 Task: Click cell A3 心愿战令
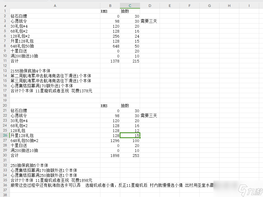coord(55,21)
